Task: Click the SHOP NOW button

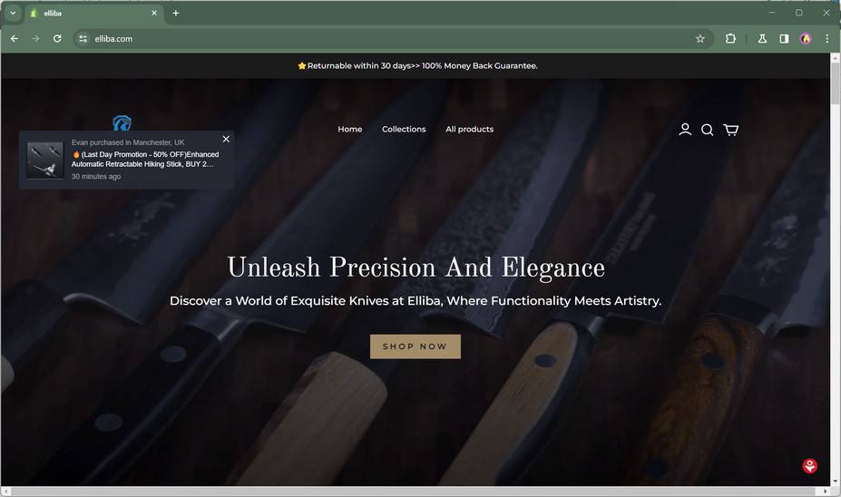Action: [x=416, y=346]
